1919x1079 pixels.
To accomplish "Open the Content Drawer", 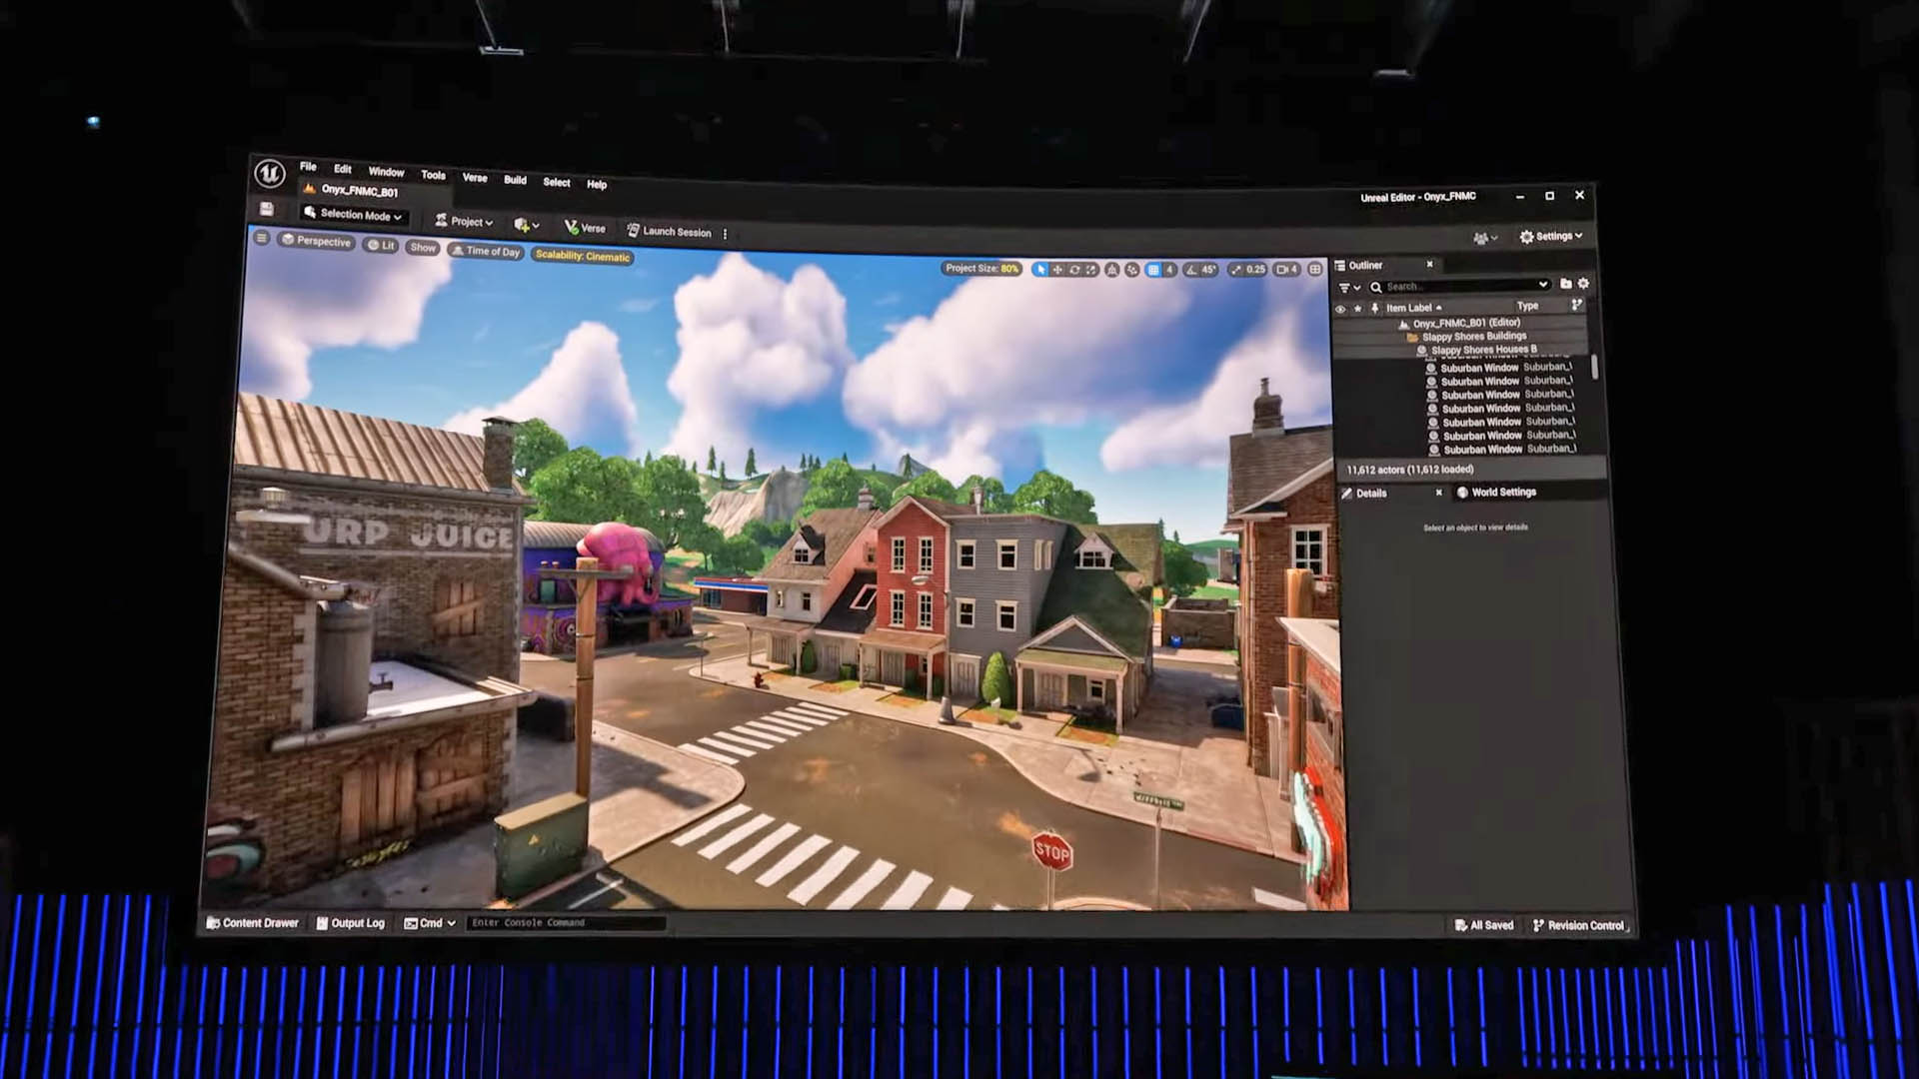I will (x=252, y=923).
